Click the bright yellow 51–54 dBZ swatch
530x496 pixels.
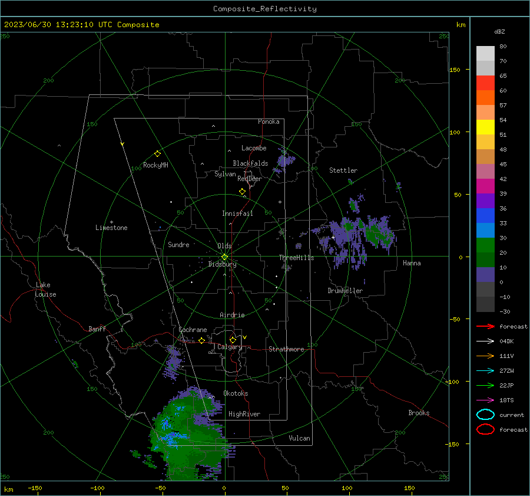pos(485,127)
